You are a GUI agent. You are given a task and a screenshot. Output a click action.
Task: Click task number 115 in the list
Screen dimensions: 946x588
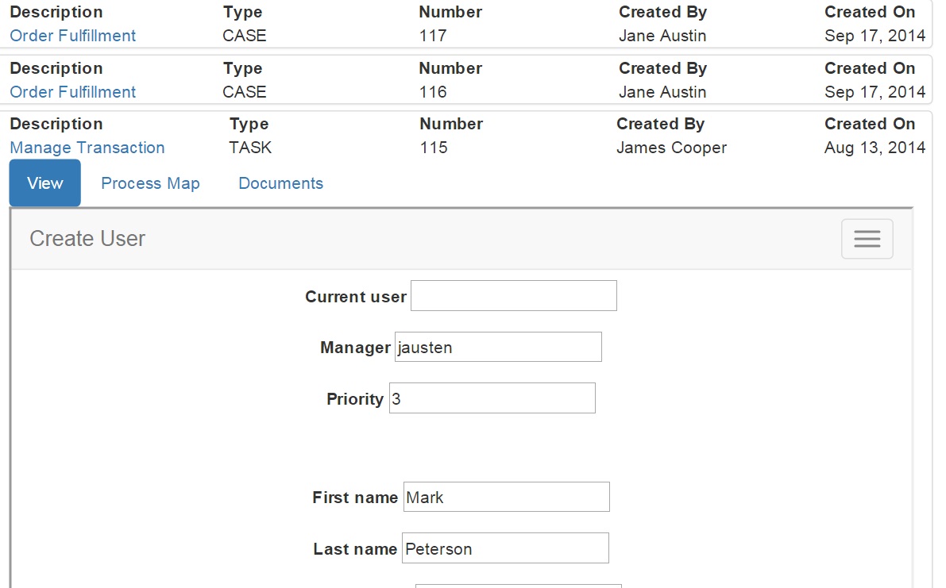coord(434,148)
